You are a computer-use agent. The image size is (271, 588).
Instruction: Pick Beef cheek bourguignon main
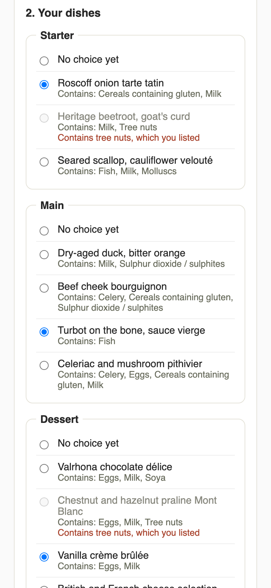point(44,288)
